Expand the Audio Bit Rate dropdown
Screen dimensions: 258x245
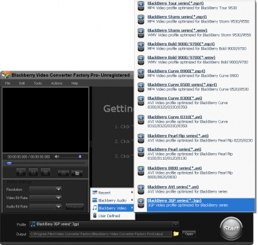(58, 206)
